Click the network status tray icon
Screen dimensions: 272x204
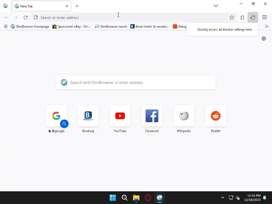[231, 198]
